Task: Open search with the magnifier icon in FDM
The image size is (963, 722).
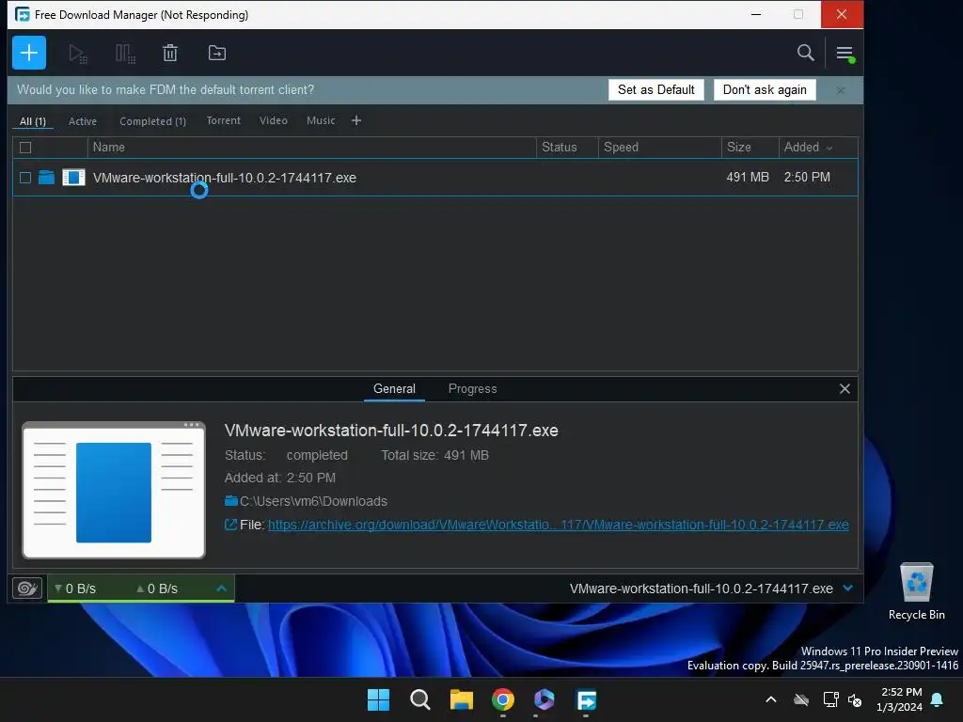Action: pos(805,53)
